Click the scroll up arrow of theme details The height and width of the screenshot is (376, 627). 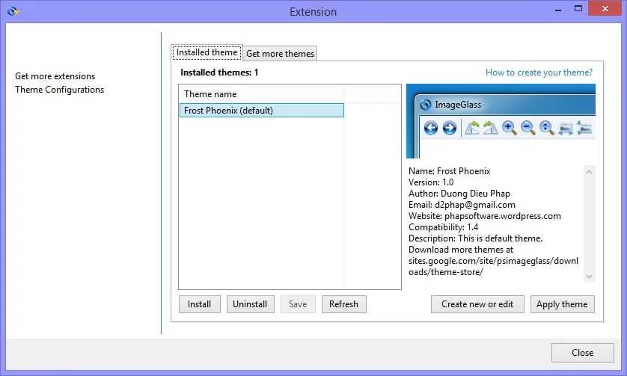pyautogui.click(x=589, y=172)
